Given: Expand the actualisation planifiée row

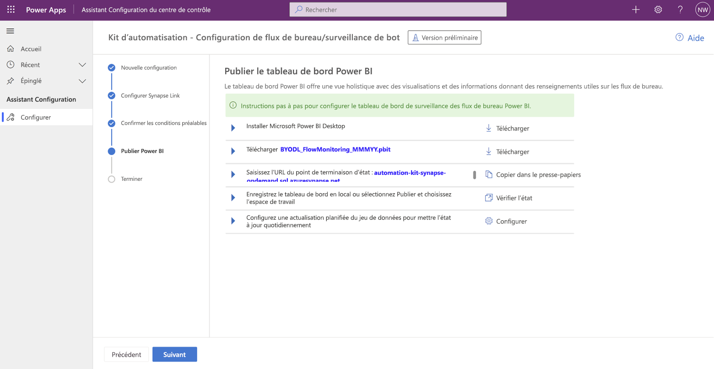Looking at the screenshot, I should tap(233, 221).
